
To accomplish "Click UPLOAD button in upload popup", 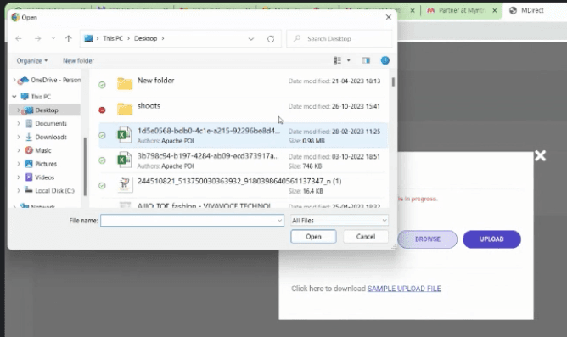I will tap(491, 239).
